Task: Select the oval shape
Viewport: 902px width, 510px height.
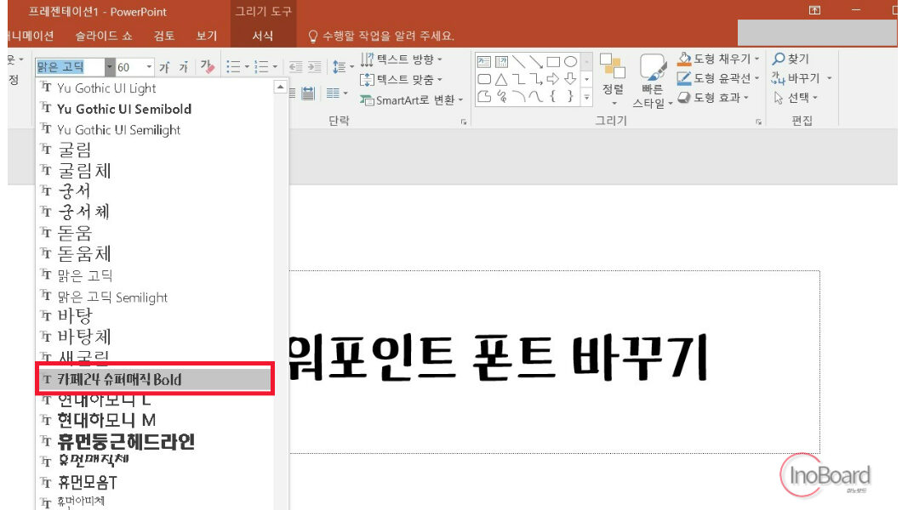Action: pyautogui.click(x=571, y=61)
